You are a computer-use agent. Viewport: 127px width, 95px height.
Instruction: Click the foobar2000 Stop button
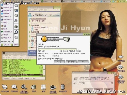[x=5, y=58]
